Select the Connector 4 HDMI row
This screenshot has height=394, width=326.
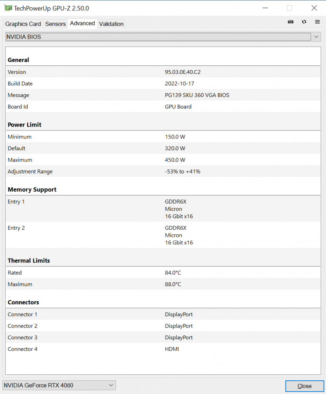pos(163,349)
